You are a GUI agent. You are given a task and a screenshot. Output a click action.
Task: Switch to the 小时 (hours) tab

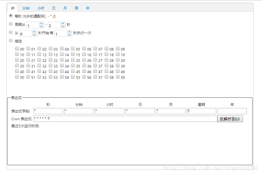tap(40, 8)
